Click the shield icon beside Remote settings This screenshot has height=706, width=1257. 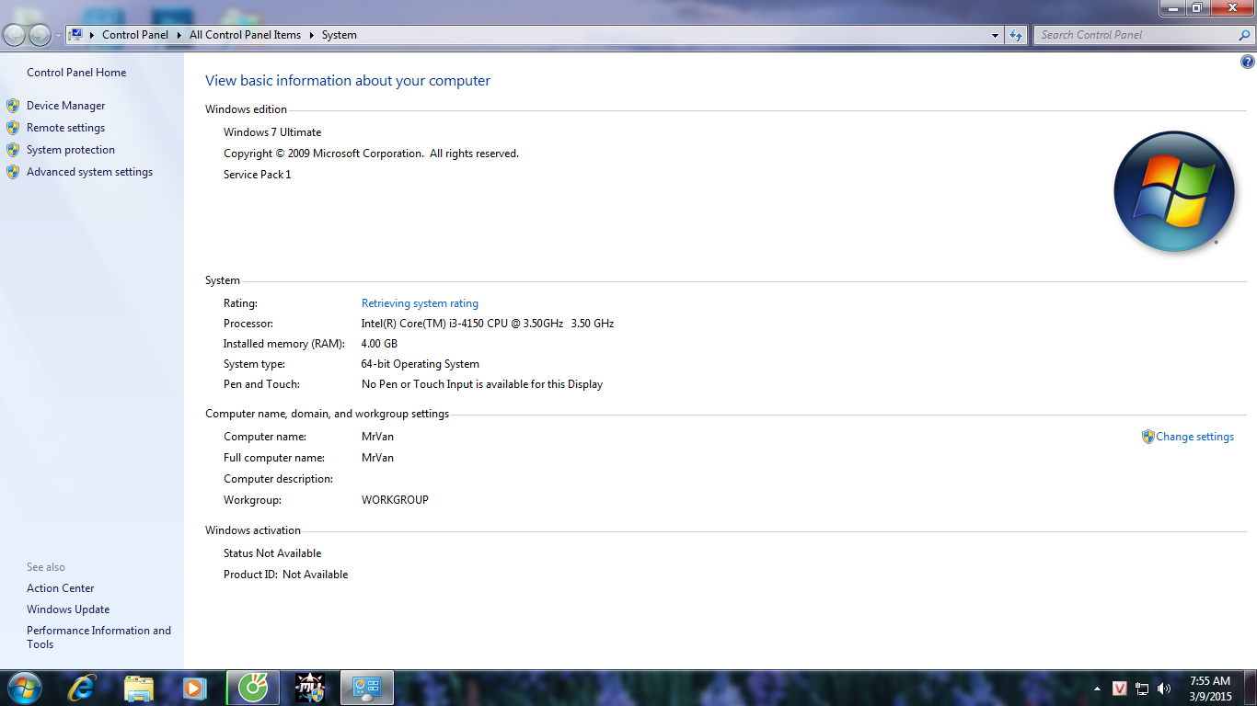click(x=13, y=128)
